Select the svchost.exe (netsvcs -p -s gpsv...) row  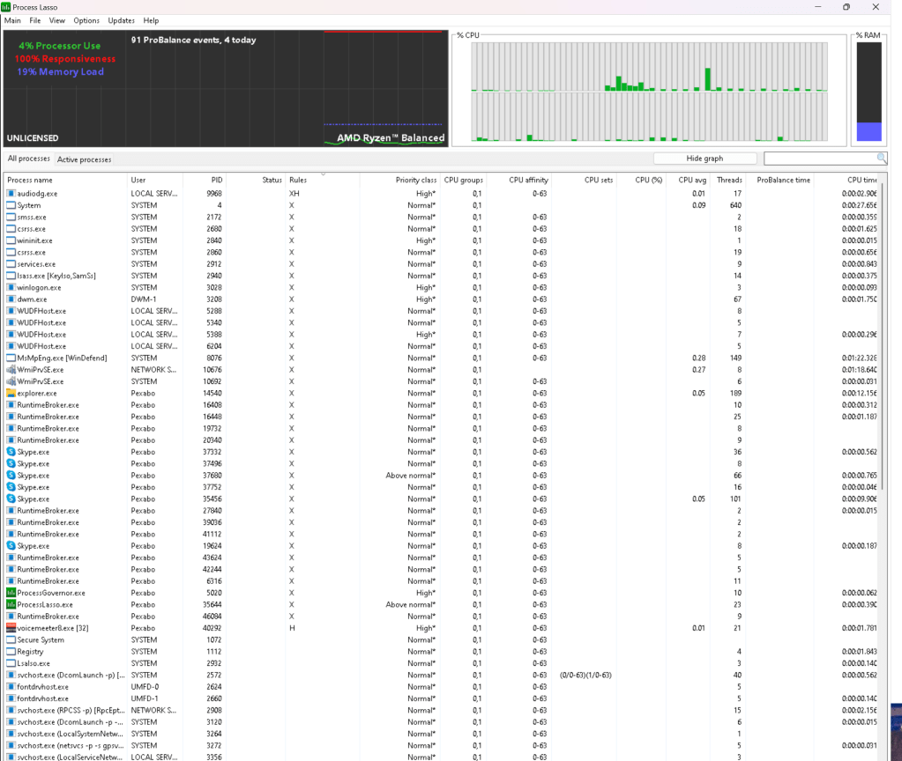point(442,745)
